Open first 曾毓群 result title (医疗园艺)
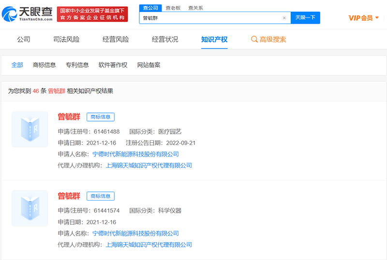 69,117
